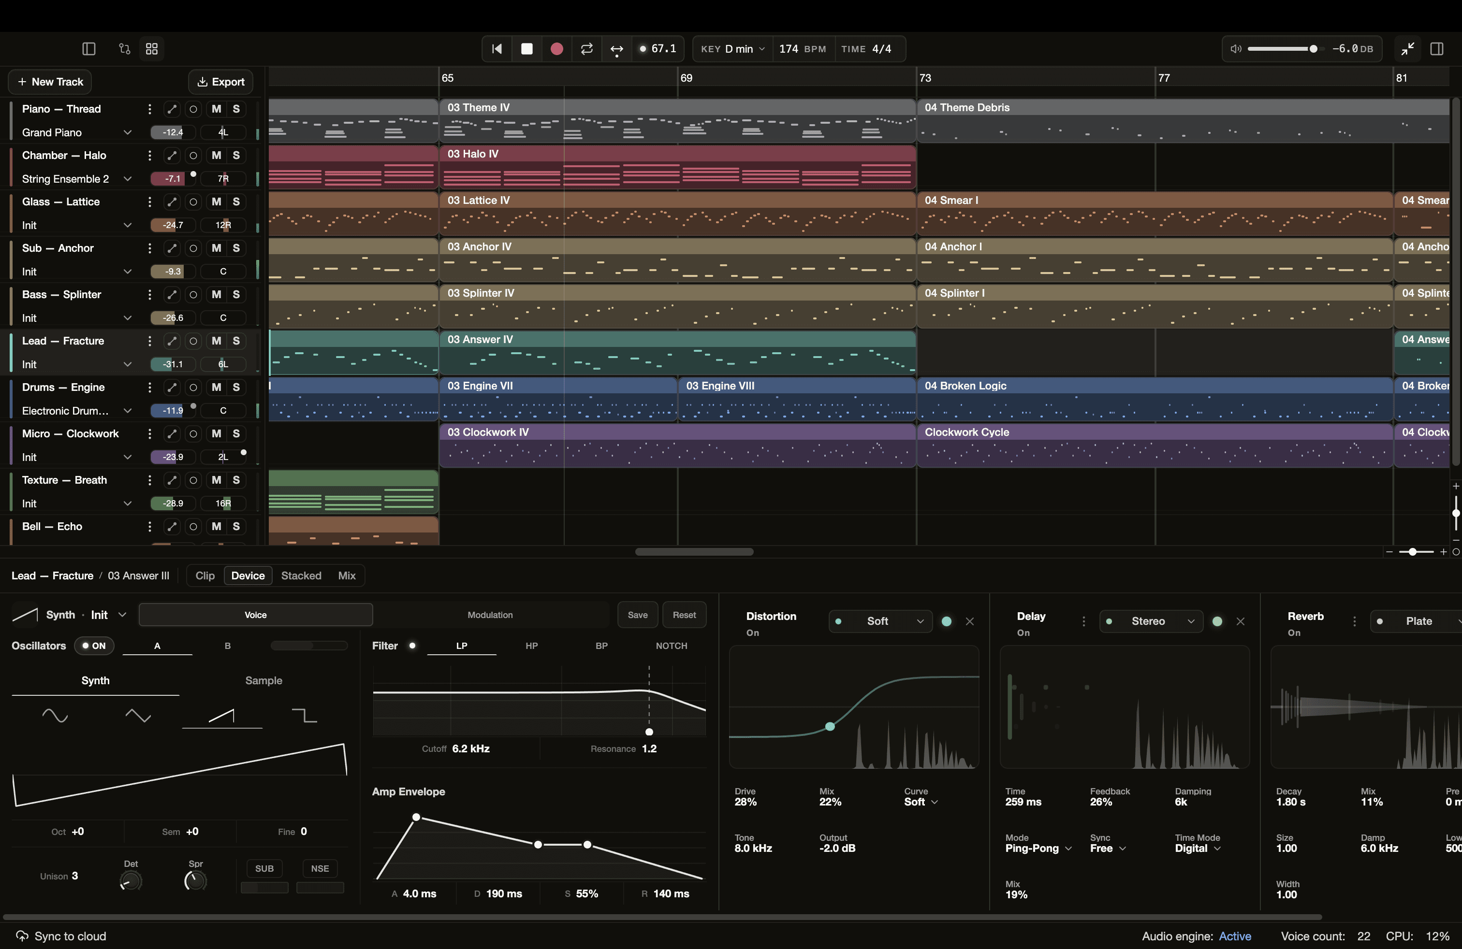Click bar 73 marker on the timeline ruler
This screenshot has height=949, width=1462.
pos(925,78)
